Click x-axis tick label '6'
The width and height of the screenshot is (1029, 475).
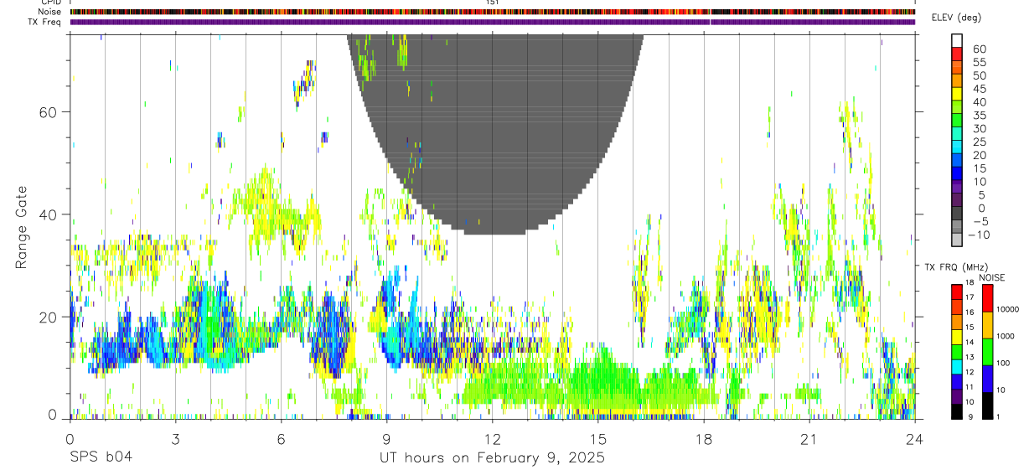(x=281, y=438)
